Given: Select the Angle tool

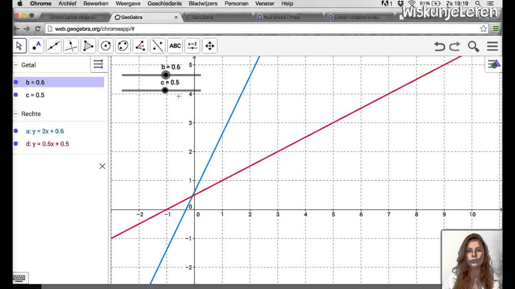Looking at the screenshot, I should click(140, 46).
